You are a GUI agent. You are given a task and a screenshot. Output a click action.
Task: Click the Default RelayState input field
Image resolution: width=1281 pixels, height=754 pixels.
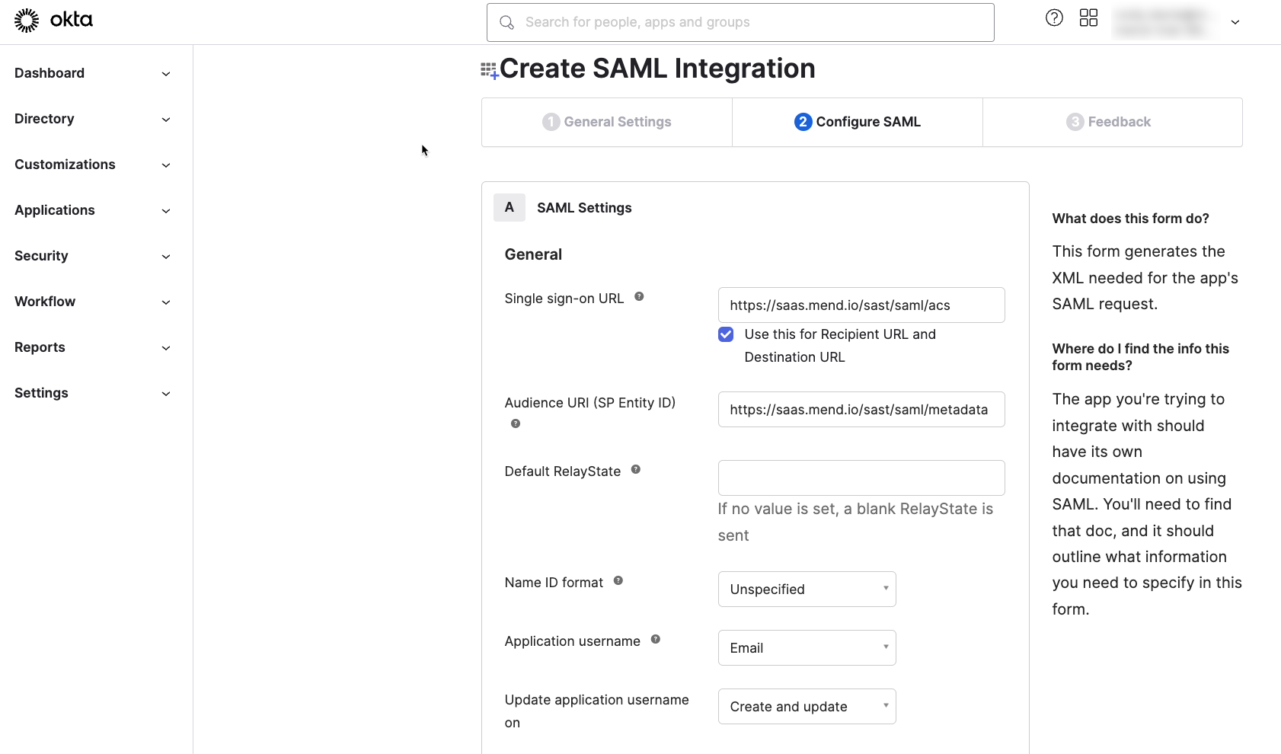coord(861,478)
